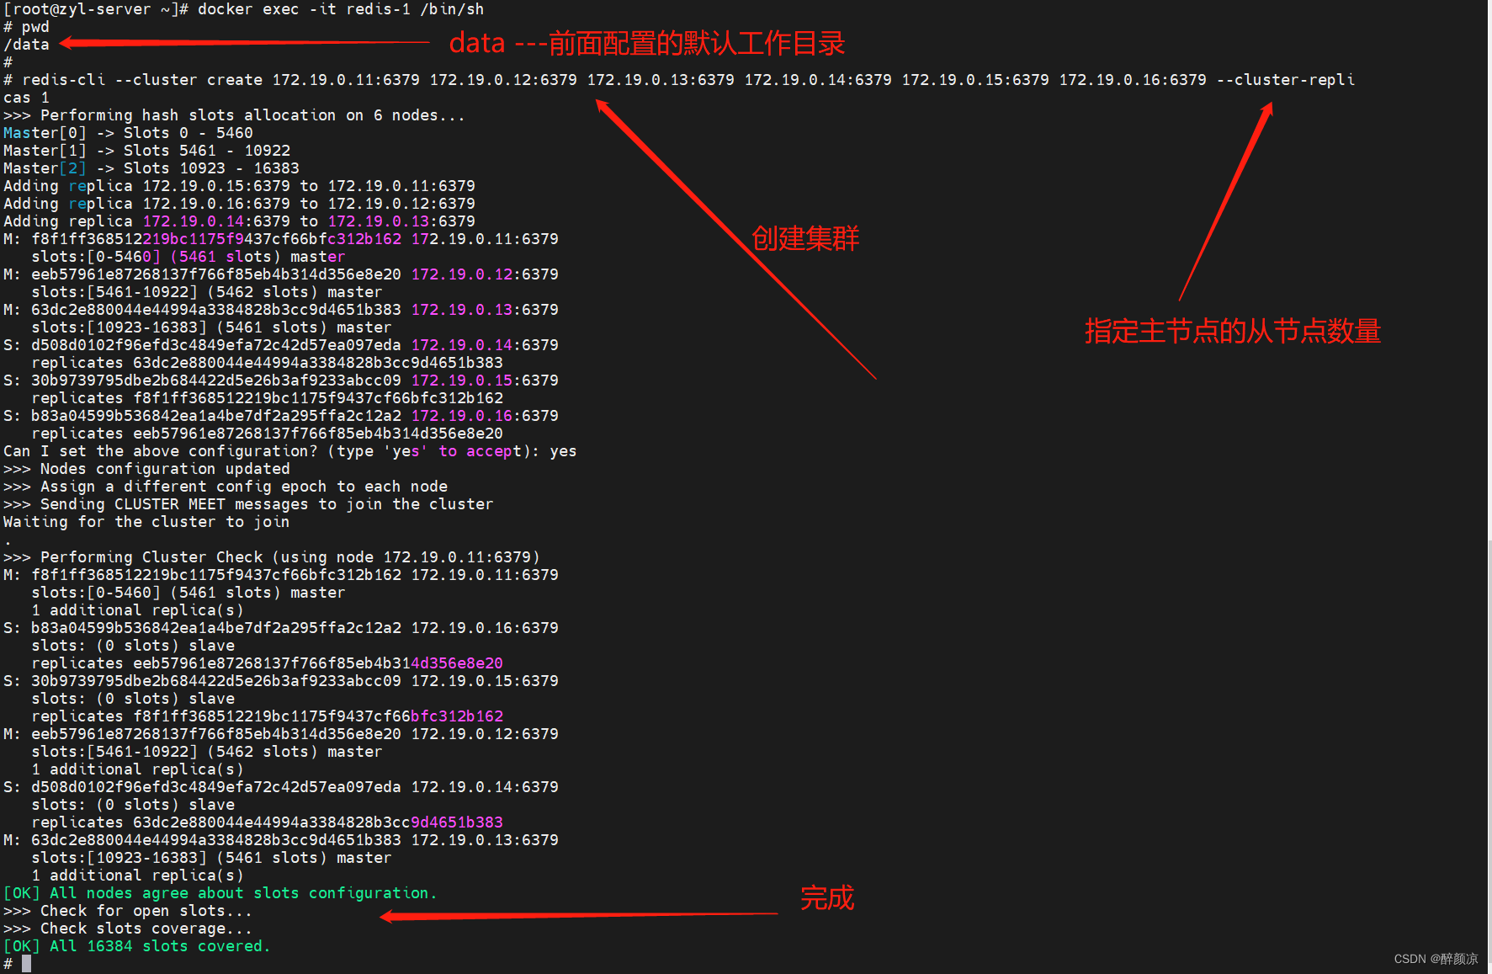The image size is (1492, 974).
Task: Click 'Adding replica 172.19.0.14:6379 to 172.19.0.13:6379' line
Action: click(240, 221)
